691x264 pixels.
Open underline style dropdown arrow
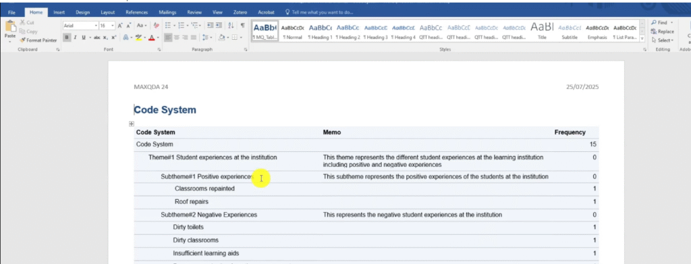(90, 37)
